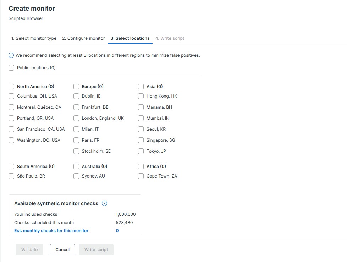Click the Cancel button
347x262 pixels.
(62, 250)
